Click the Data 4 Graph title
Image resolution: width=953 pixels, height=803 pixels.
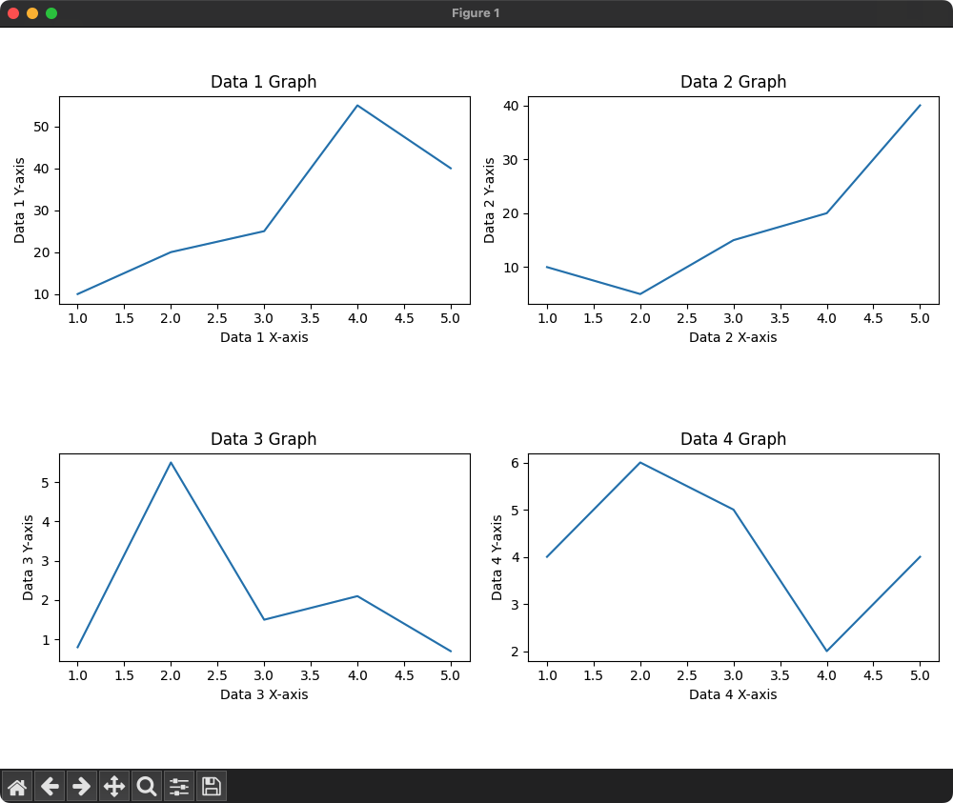733,438
